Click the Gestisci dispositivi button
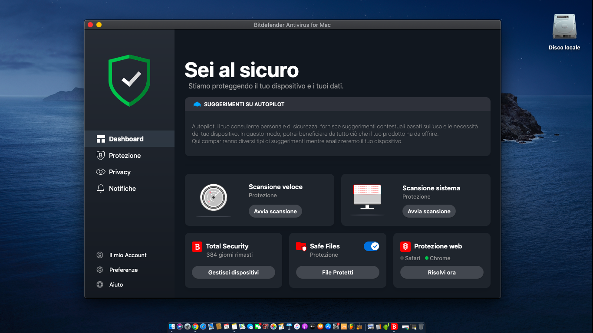This screenshot has height=333, width=593. [x=234, y=272]
